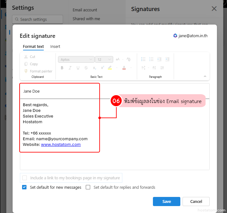Check Set default for replies and forwards
This screenshot has height=213, width=227.
tap(88, 187)
